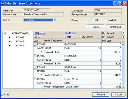128x99 pixels.
Task: Click the Sort By PO / Items field
Action: (38, 20)
